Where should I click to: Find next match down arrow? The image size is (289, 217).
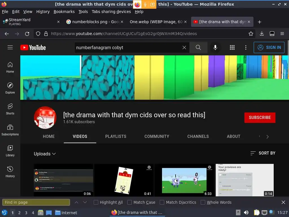85,202
